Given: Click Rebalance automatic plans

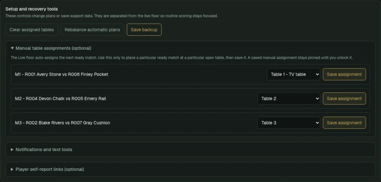Looking at the screenshot, I should click(x=92, y=30).
